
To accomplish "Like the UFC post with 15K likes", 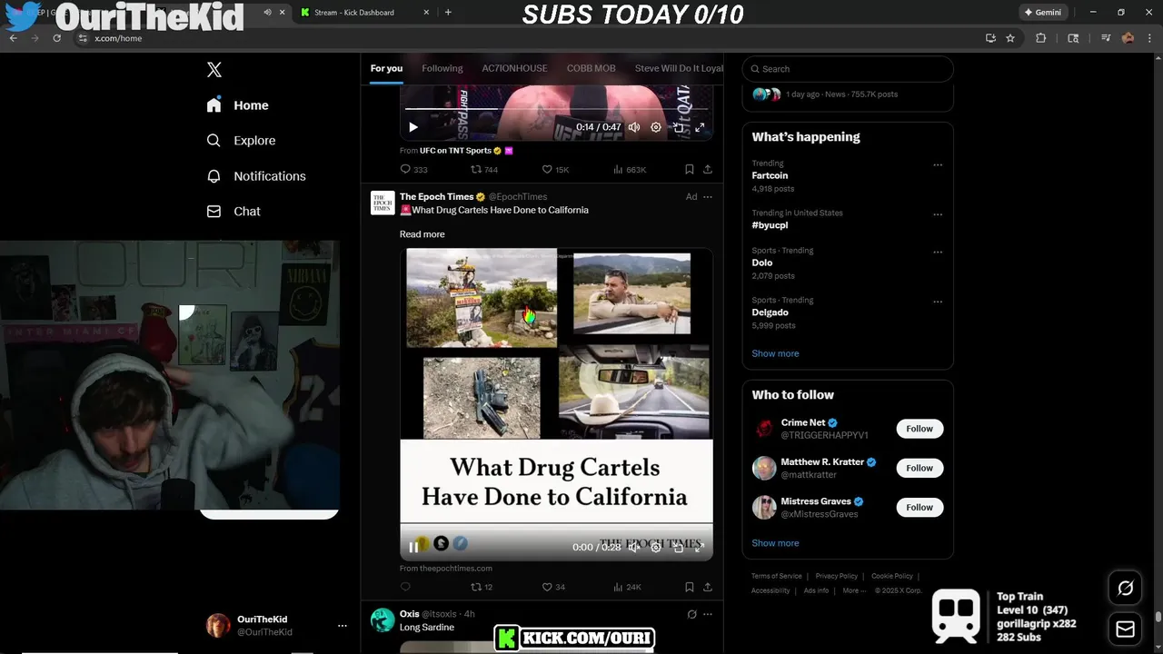I will [x=555, y=170].
